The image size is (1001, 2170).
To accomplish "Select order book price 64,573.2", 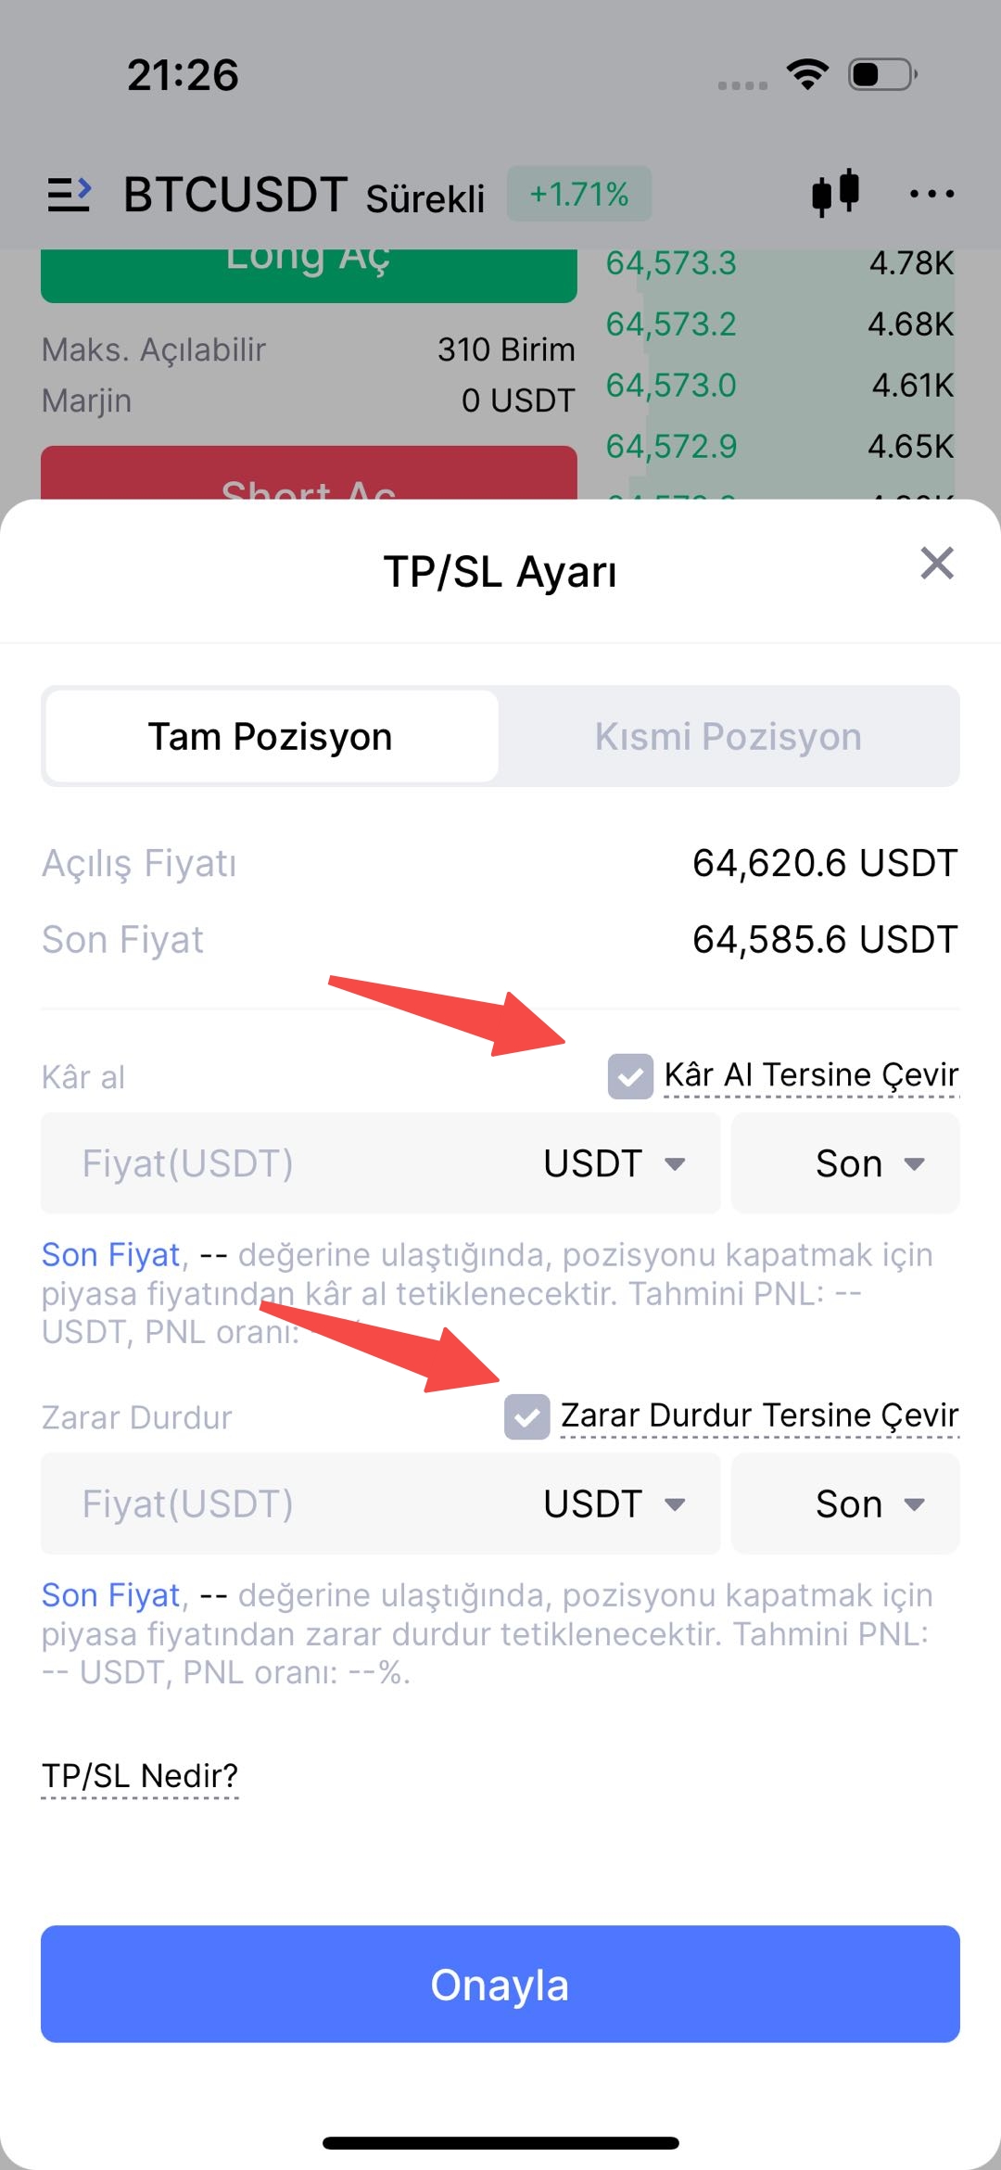I will (671, 324).
